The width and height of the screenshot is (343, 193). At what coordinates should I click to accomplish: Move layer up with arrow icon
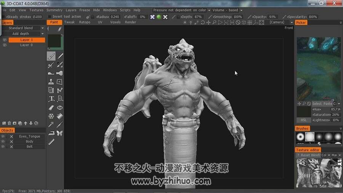pyautogui.click(x=26, y=123)
